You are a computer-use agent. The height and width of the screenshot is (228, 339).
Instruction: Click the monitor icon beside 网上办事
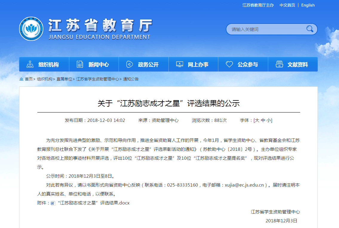point(180,64)
